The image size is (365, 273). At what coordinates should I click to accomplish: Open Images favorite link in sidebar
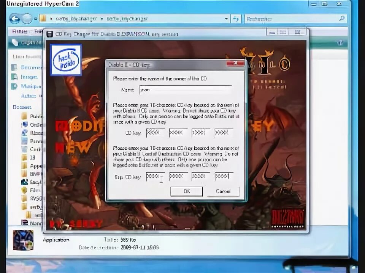tap(24, 77)
